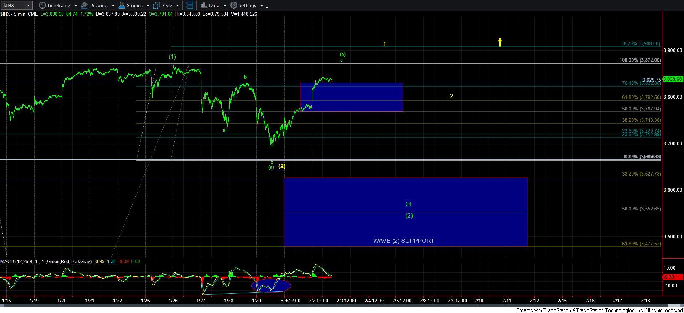The image size is (684, 313).
Task: Click the current price tag 3,838.60
Action: click(x=673, y=79)
